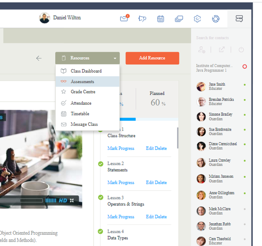
Task: Select Message Class from menu
Action: (88, 124)
